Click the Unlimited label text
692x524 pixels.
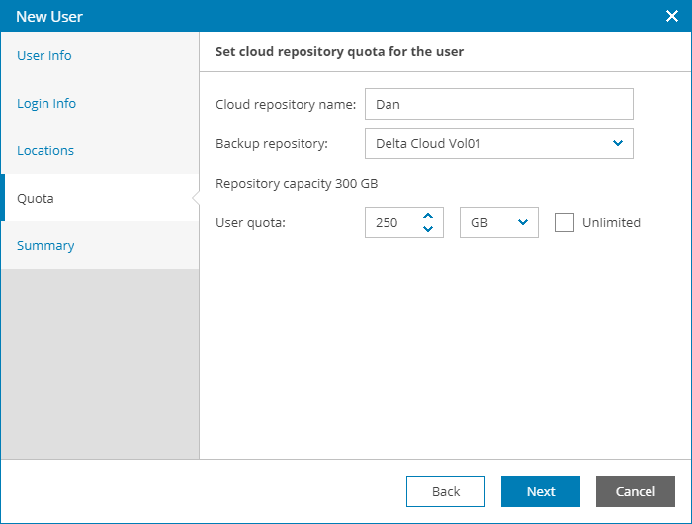pyautogui.click(x=611, y=222)
